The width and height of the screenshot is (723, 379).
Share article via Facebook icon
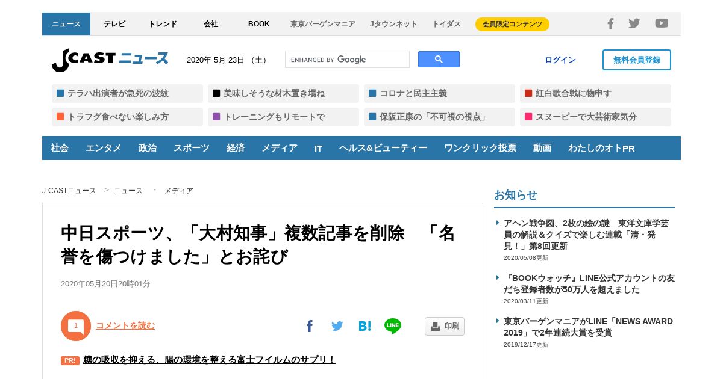coord(310,326)
